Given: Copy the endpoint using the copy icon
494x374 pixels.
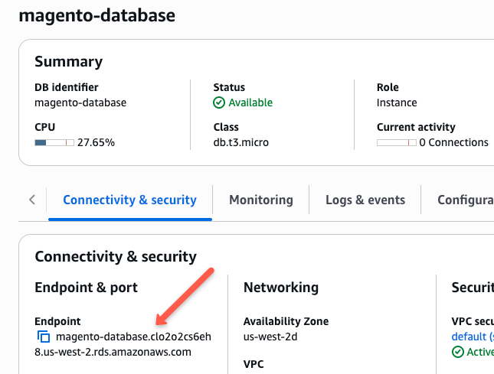Looking at the screenshot, I should (x=44, y=337).
